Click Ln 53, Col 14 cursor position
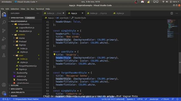 click(x=113, y=99)
